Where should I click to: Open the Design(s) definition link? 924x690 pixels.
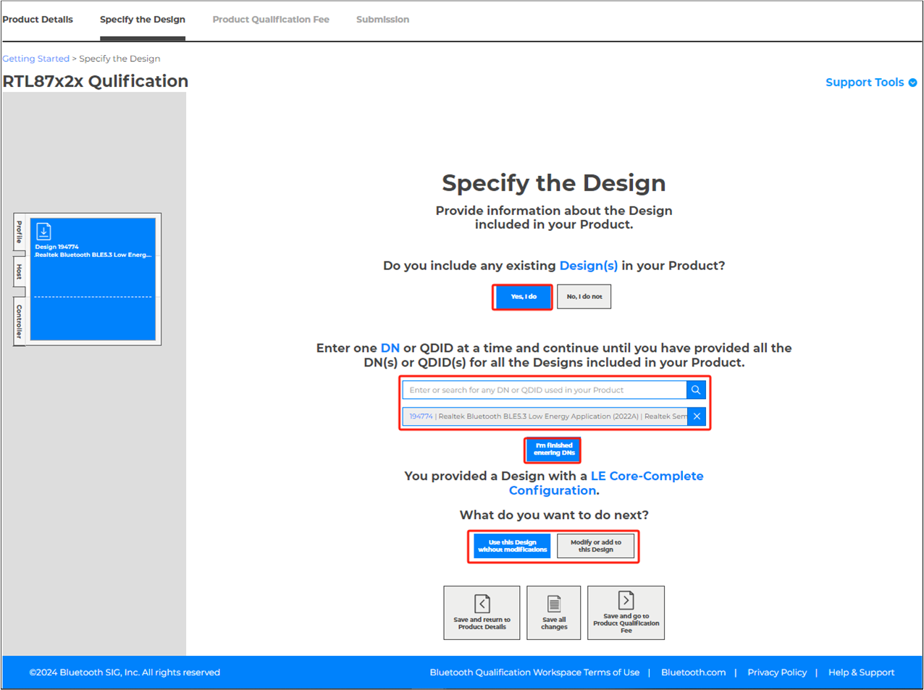pos(589,266)
